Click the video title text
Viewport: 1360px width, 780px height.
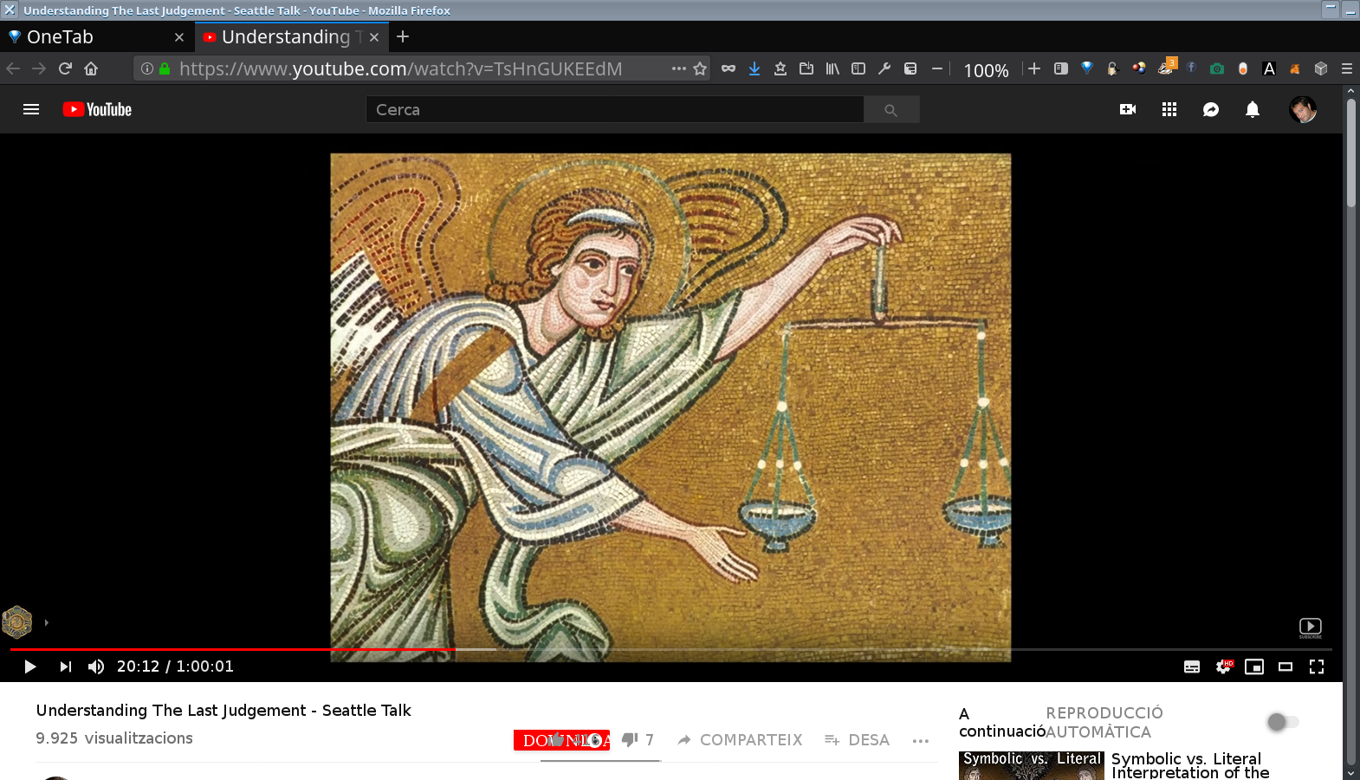click(223, 711)
